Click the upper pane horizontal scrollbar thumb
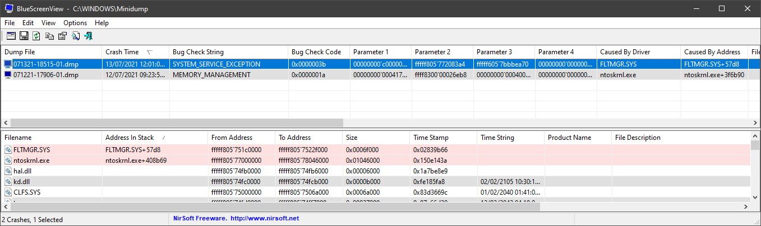Screen dimensions: 761x226 176,123
